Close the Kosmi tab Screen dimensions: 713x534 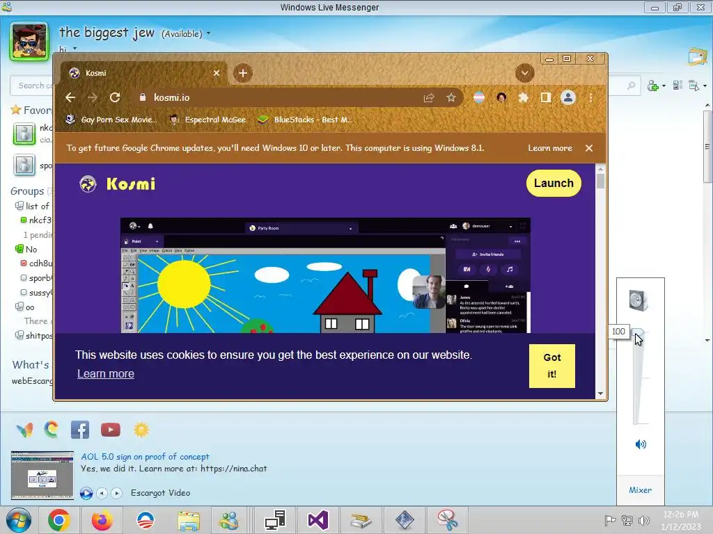click(x=217, y=73)
